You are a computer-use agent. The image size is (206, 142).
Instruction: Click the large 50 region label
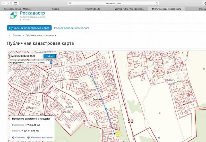click(131, 121)
